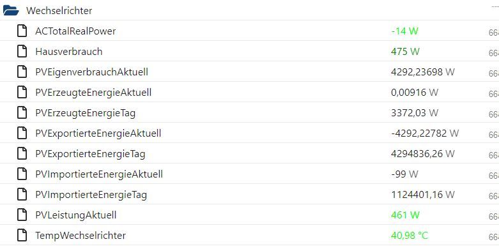Open the PVImportierteEnergieAktuell variable
Screen dimensions: 499x251
(x=99, y=174)
